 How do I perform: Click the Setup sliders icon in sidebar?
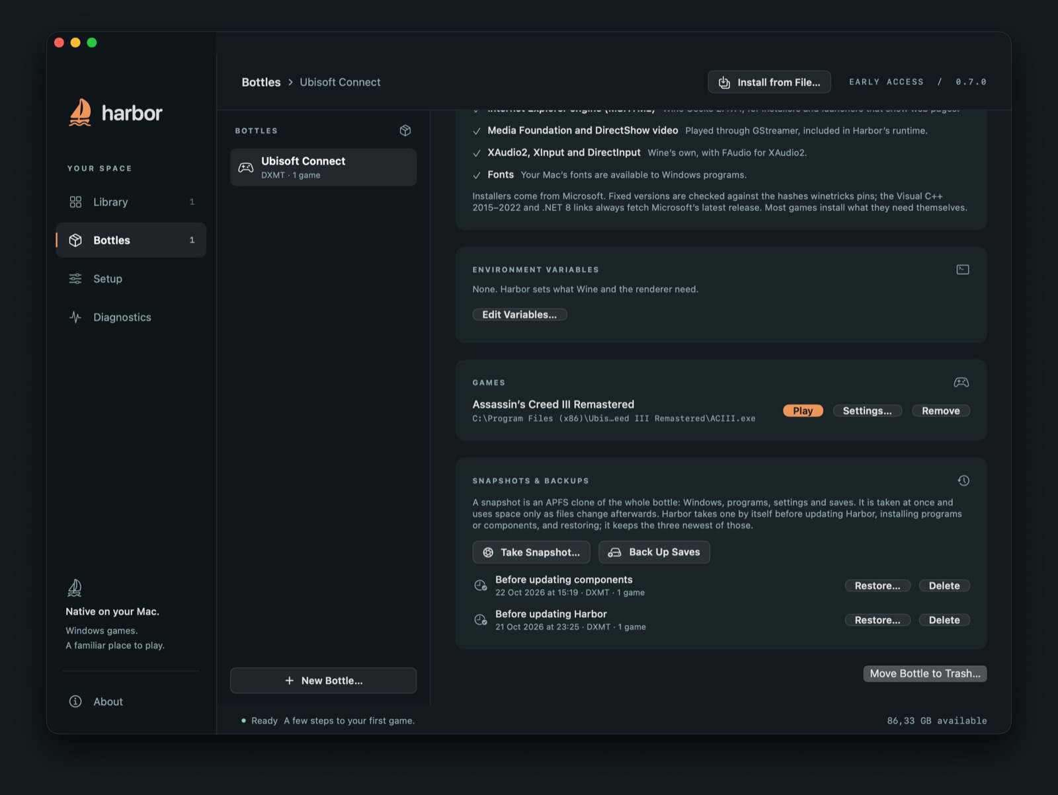tap(75, 279)
